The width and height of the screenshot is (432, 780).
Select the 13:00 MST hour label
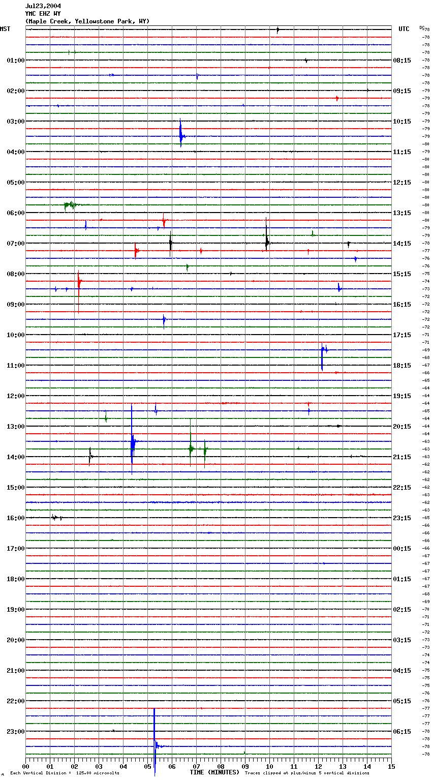[16, 427]
